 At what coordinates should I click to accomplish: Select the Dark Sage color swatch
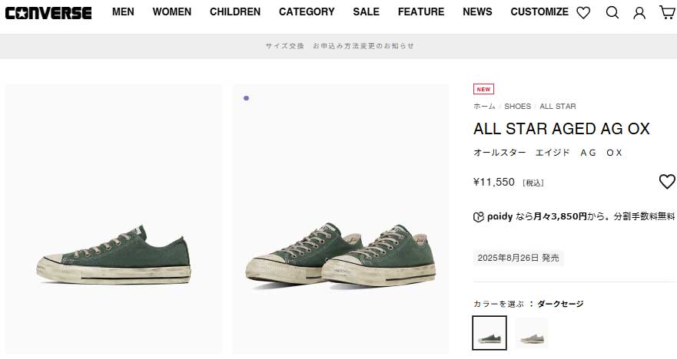pos(489,333)
